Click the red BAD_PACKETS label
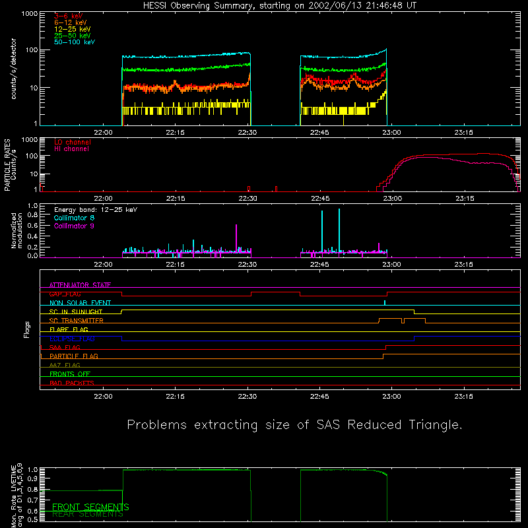The image size is (528, 528). coord(72,383)
